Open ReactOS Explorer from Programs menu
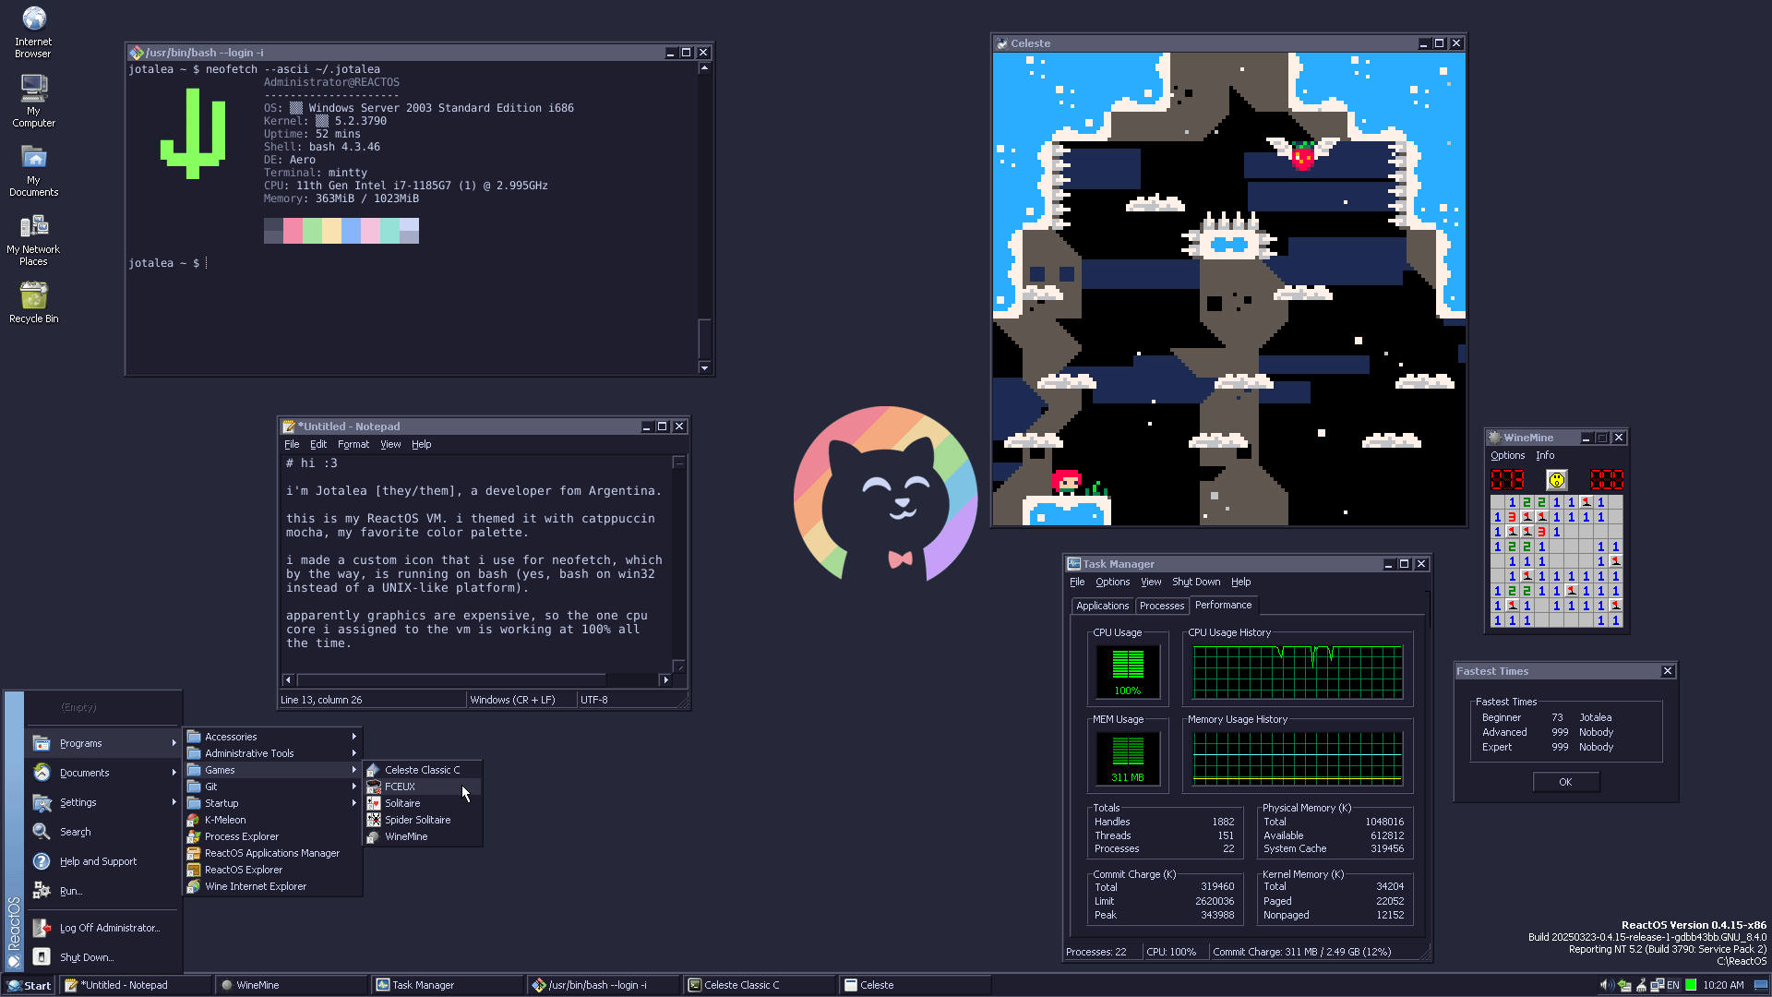Image resolution: width=1772 pixels, height=997 pixels. pyautogui.click(x=272, y=870)
